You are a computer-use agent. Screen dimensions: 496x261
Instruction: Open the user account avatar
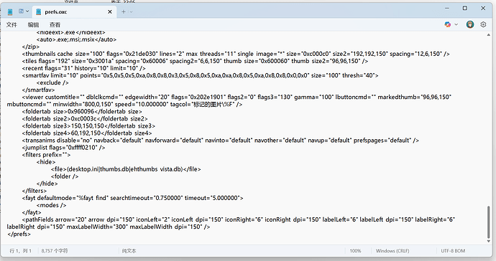[470, 24]
